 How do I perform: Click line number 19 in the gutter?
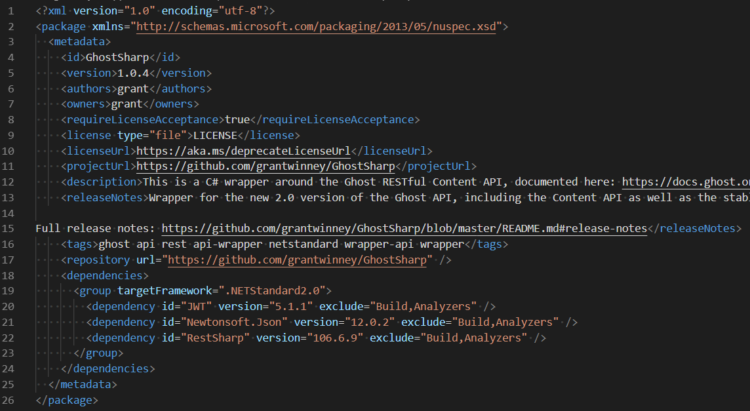(x=8, y=291)
